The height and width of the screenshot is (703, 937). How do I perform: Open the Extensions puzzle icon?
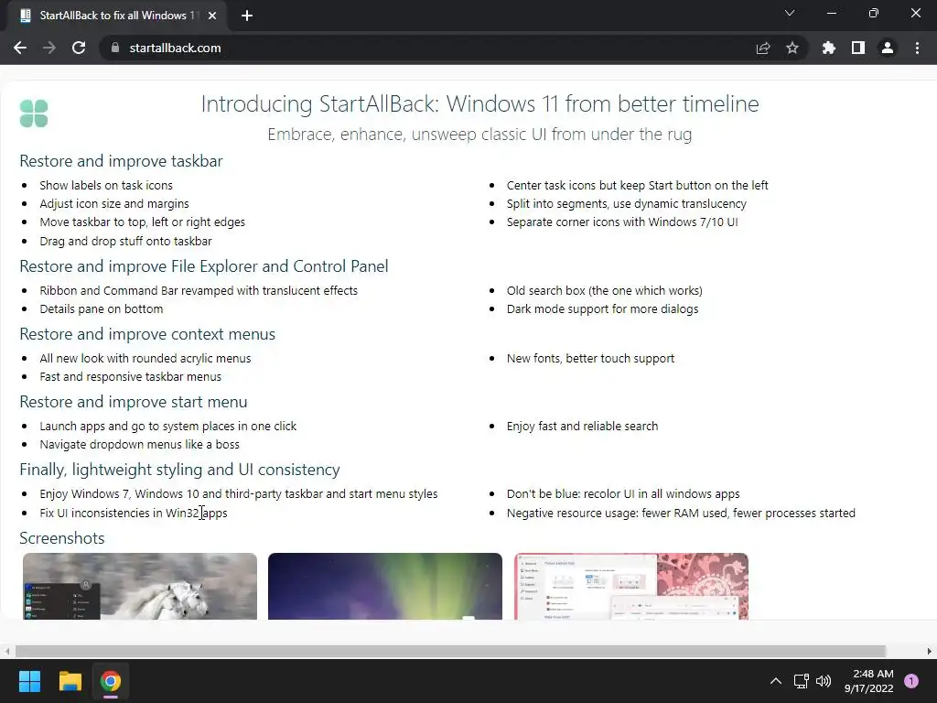[x=829, y=48]
